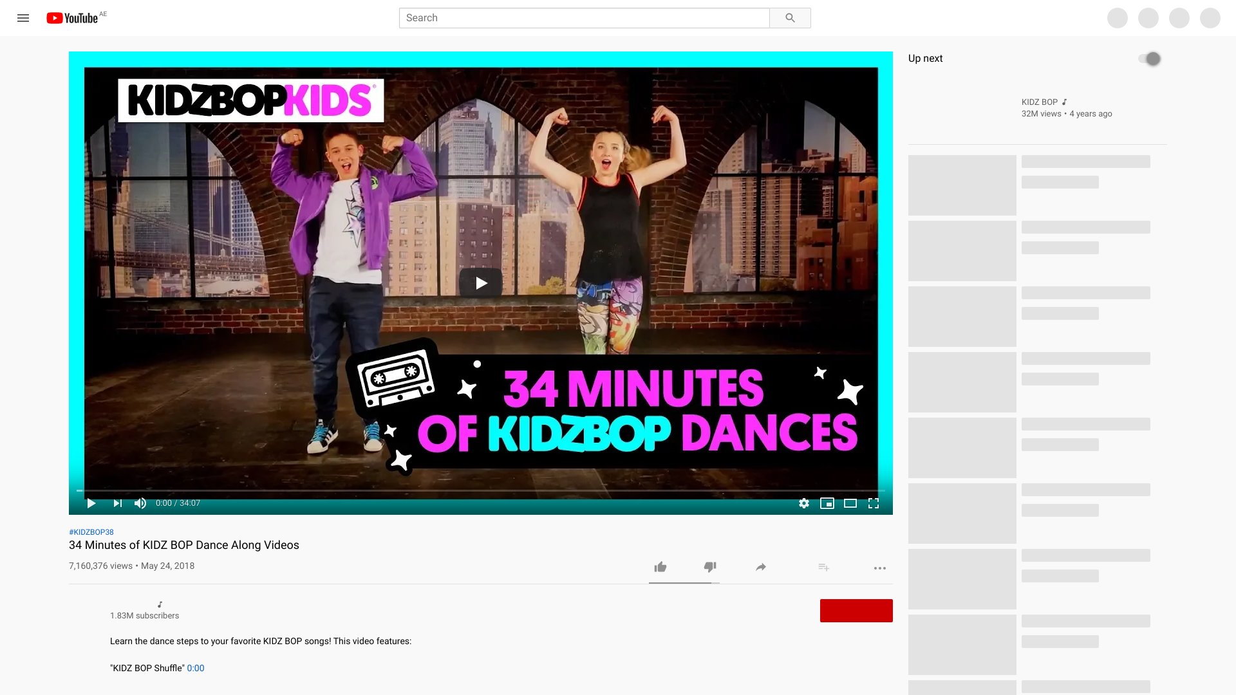Seek on the video progress bar
This screenshot has height=695, width=1236.
[481, 490]
